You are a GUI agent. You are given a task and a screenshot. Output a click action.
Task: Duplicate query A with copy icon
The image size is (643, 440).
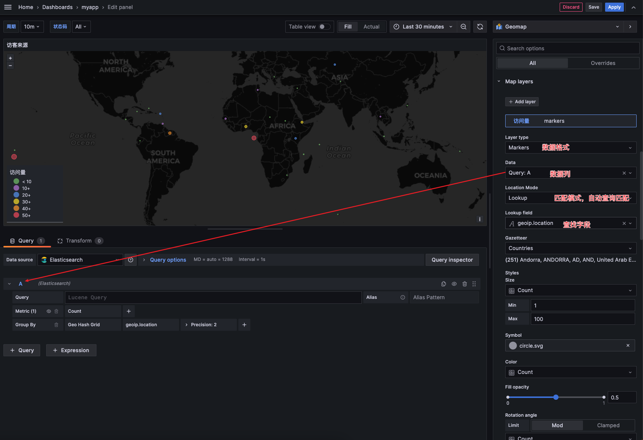pyautogui.click(x=444, y=284)
